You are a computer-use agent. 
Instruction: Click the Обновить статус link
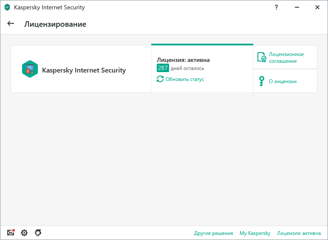[185, 79]
